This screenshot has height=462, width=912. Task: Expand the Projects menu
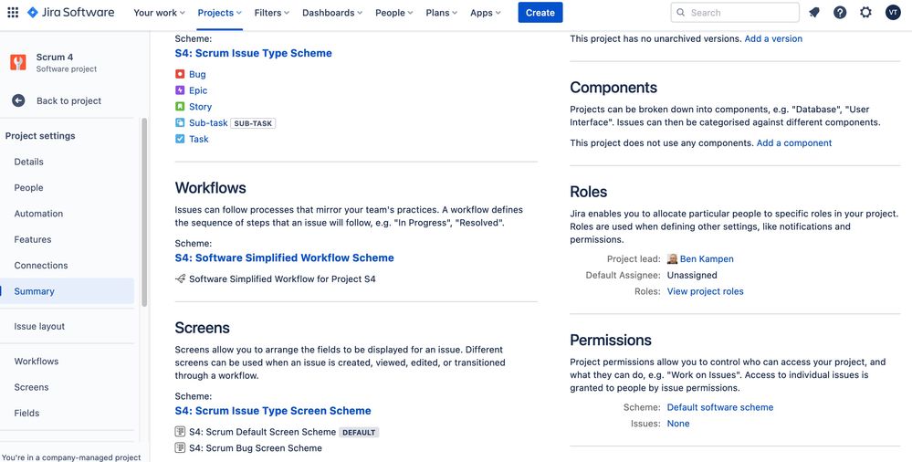click(219, 12)
